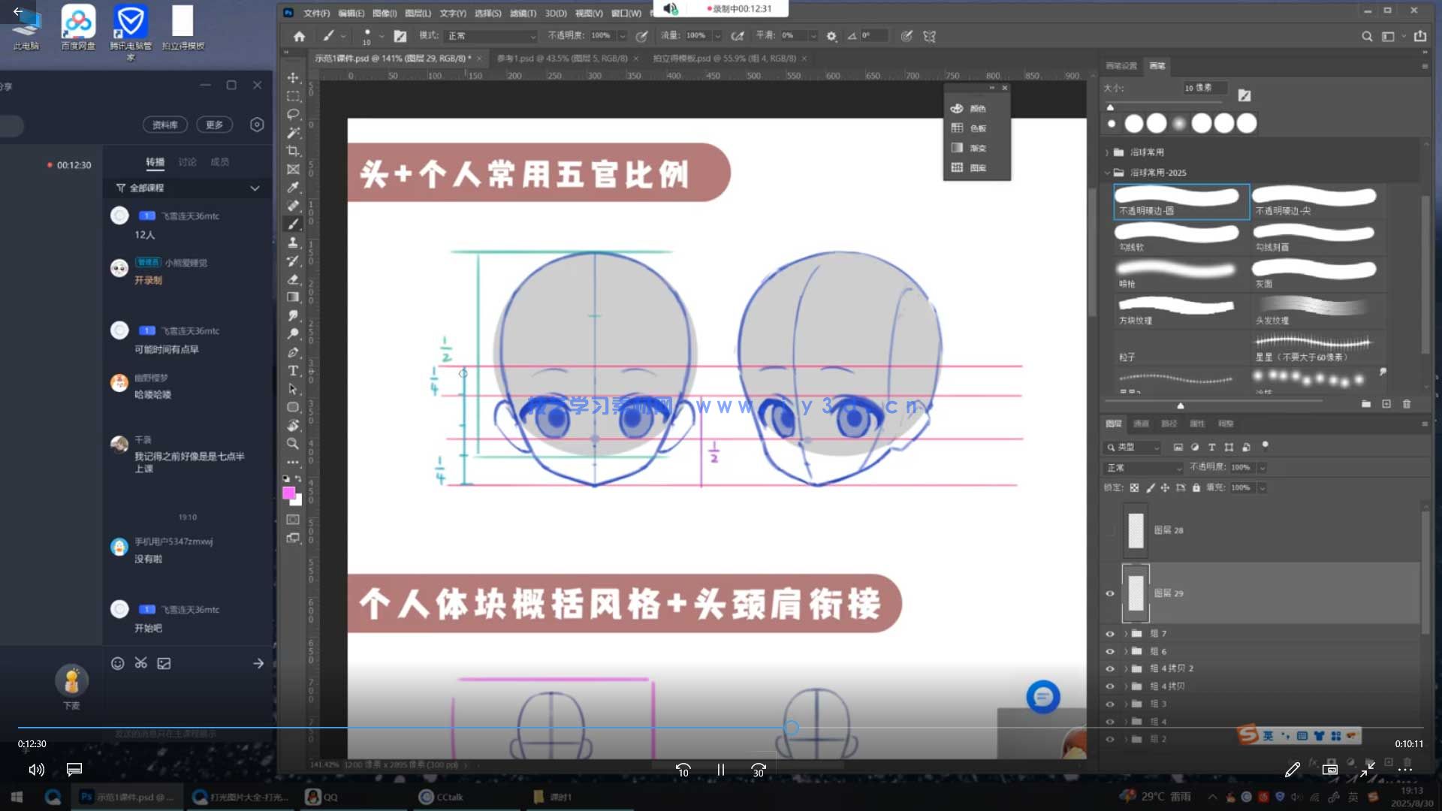Choose the Type tool

click(291, 370)
